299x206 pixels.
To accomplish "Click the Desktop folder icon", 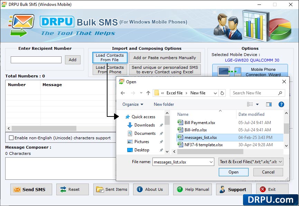I will pos(130,150).
